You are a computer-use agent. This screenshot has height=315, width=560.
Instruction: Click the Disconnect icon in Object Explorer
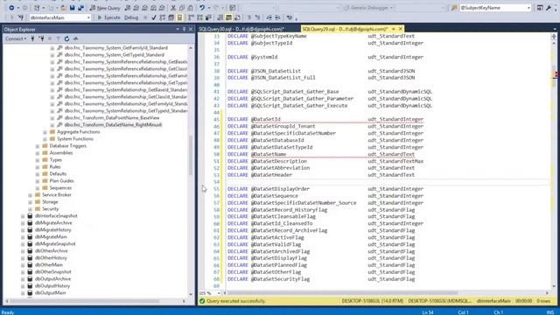pos(41,38)
